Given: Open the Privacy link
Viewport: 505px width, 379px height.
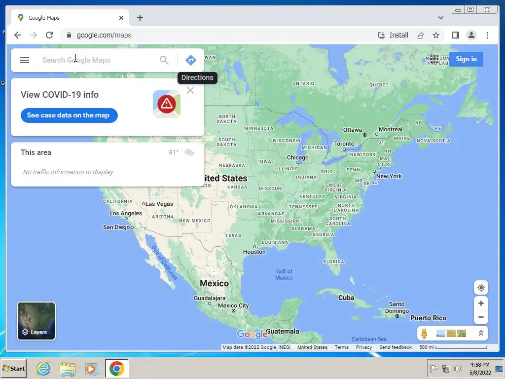Looking at the screenshot, I should tap(363, 347).
